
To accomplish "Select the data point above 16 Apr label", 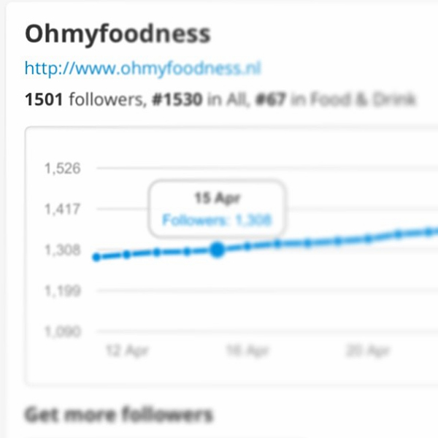I will [x=247, y=247].
